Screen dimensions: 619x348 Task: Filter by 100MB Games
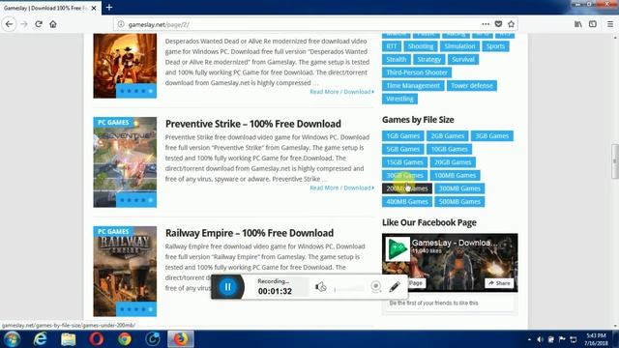[x=456, y=175]
